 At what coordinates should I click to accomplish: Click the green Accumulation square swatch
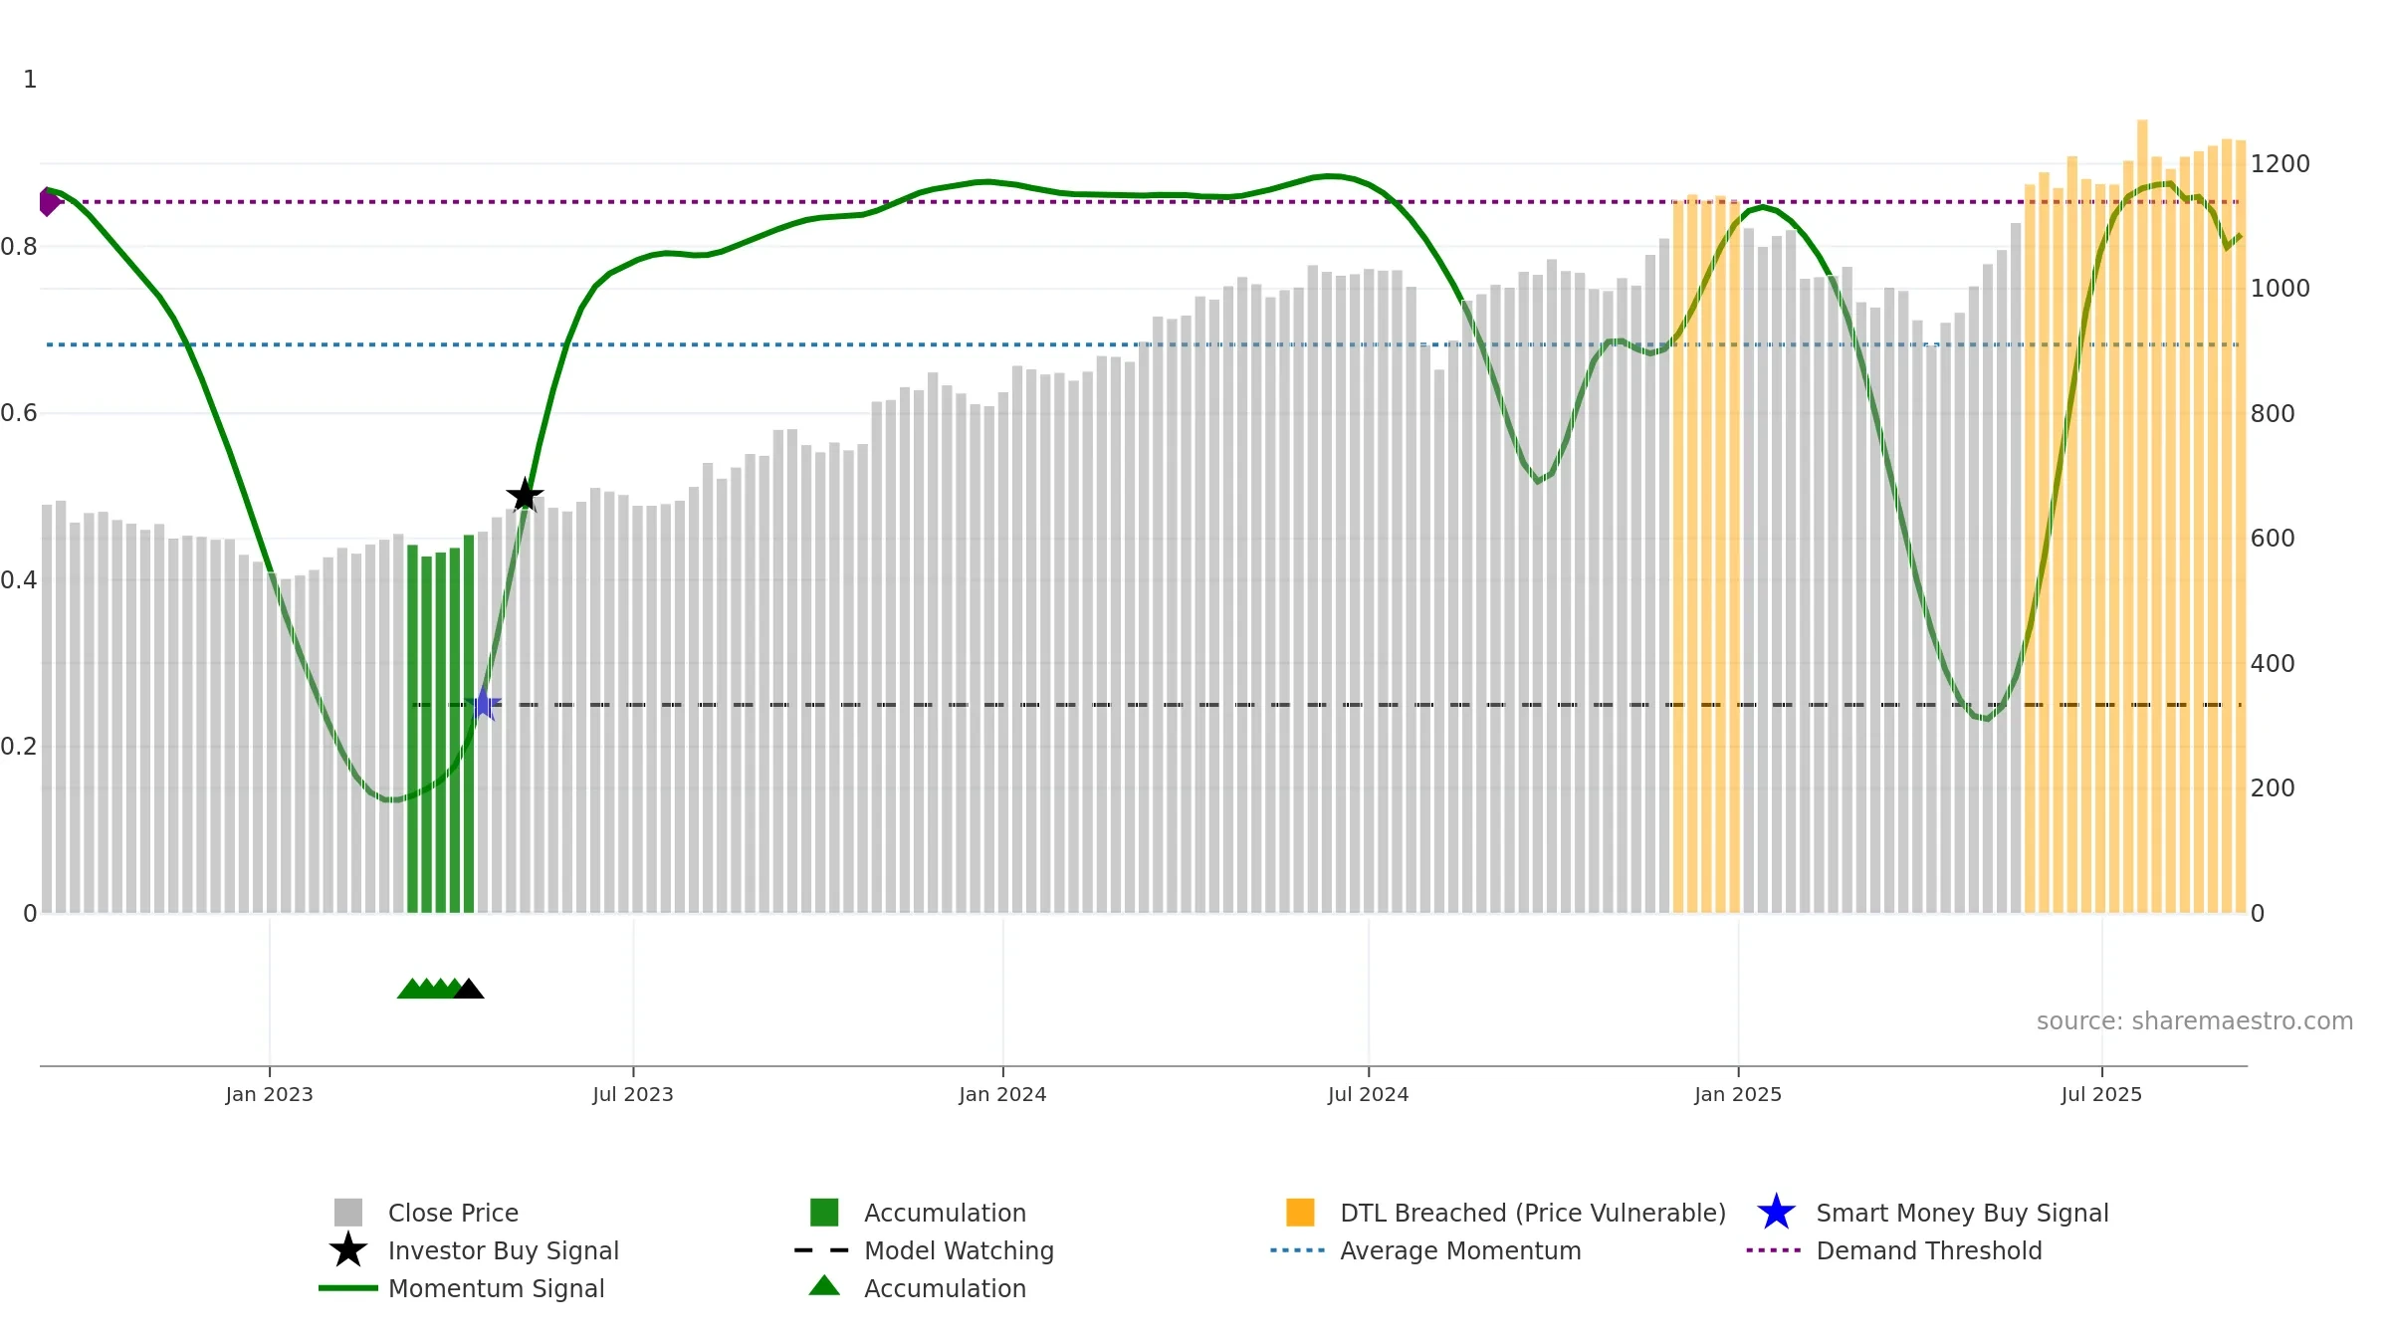pyautogui.click(x=824, y=1213)
